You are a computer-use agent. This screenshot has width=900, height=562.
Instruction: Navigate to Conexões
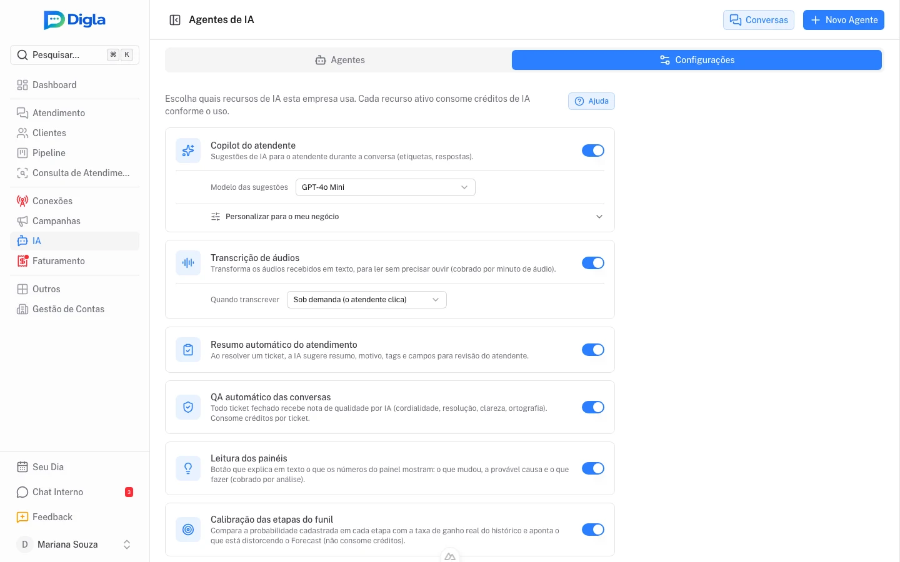74,201
